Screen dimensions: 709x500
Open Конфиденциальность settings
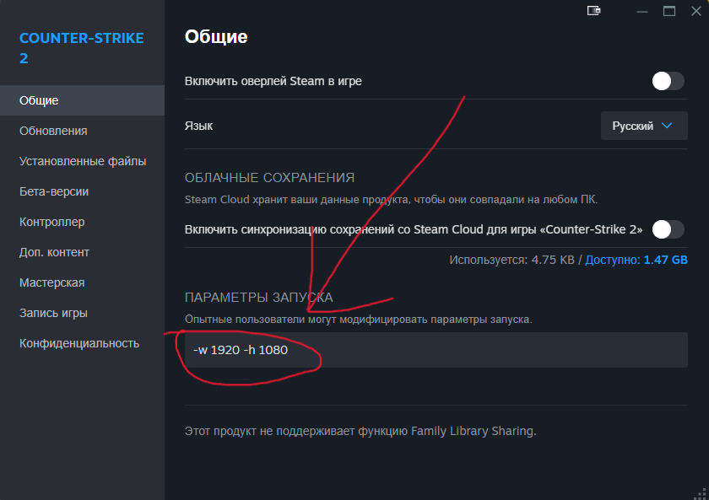[x=78, y=343]
